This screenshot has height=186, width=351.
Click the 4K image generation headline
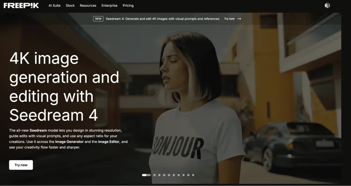(64, 87)
